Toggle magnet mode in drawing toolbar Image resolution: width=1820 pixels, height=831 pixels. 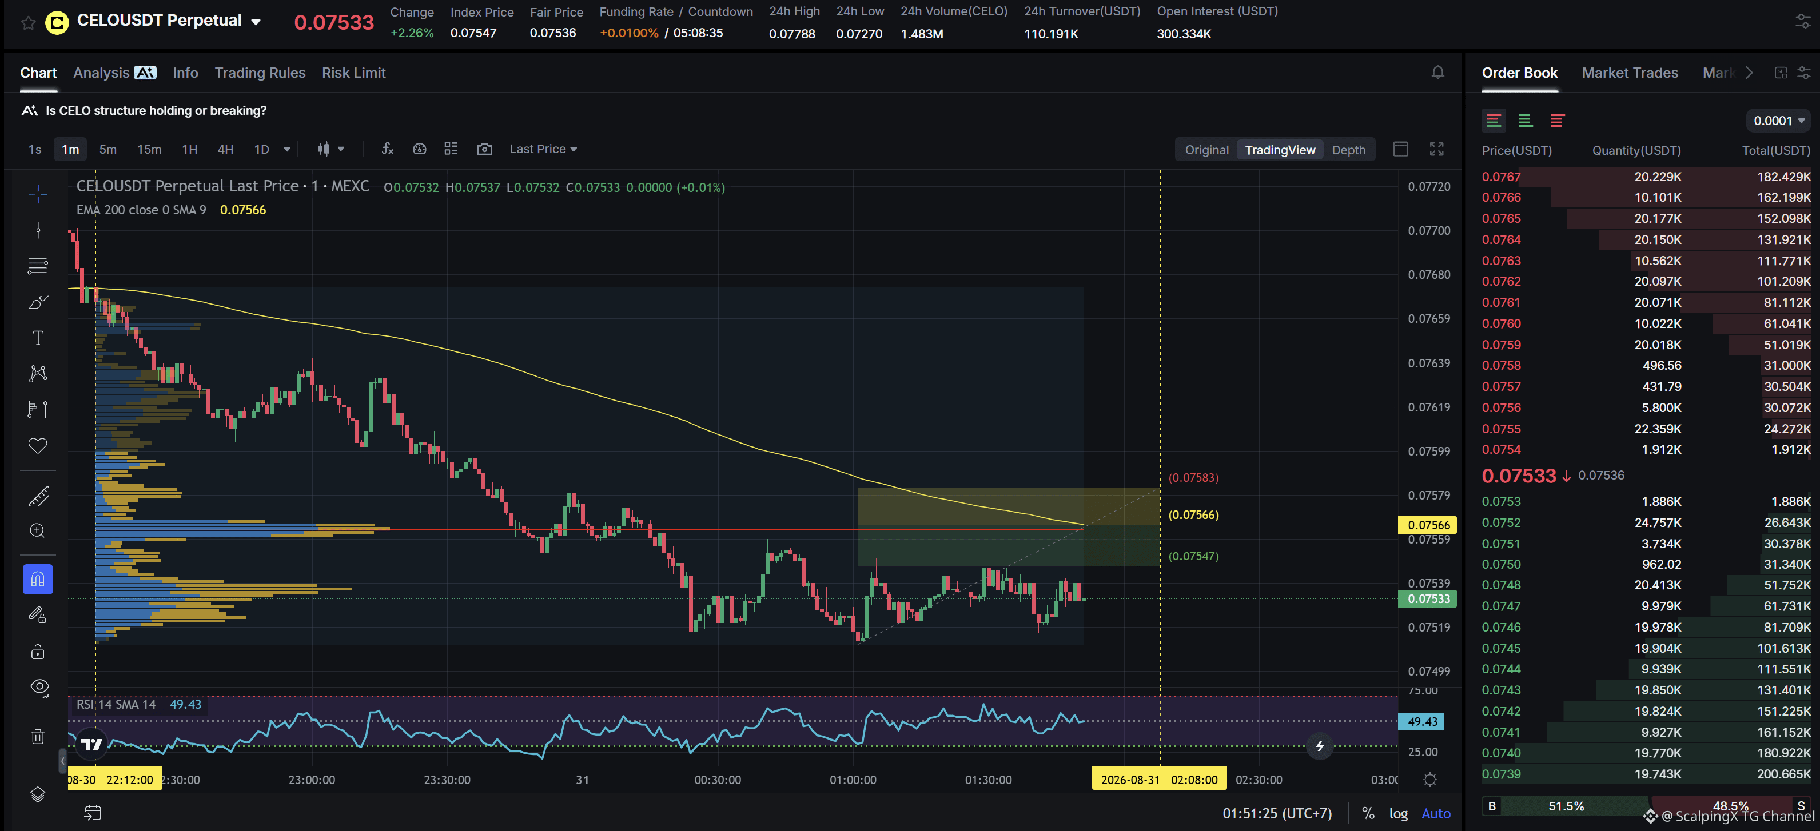38,579
